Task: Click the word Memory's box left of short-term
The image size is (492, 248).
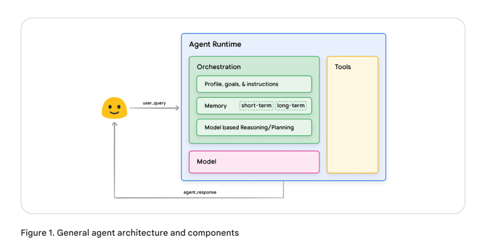Action: tap(215, 106)
